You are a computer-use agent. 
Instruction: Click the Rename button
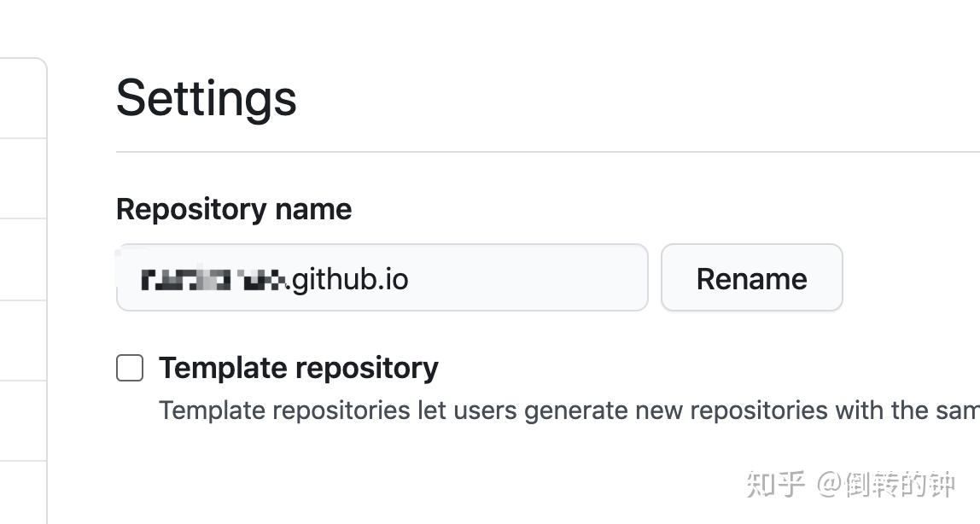coord(751,277)
